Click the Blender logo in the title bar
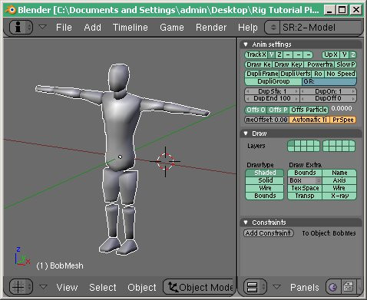The image size is (367, 300). (x=11, y=10)
